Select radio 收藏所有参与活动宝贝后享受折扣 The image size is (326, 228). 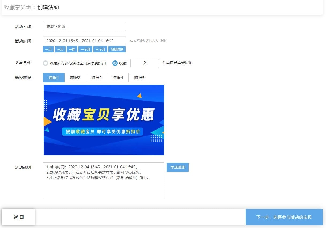coord(46,63)
